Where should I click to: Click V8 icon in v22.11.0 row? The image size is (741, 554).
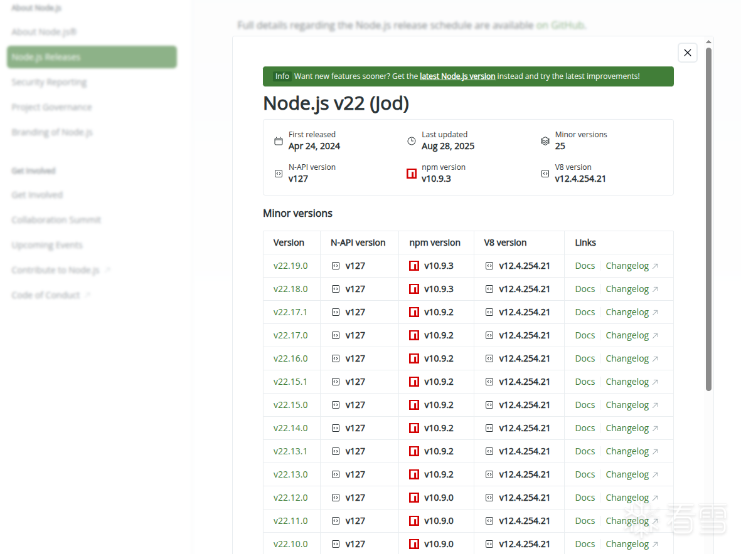[489, 521]
